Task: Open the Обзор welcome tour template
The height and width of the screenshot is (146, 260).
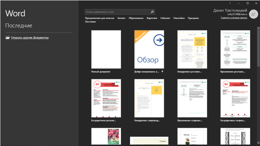Action: [149, 49]
